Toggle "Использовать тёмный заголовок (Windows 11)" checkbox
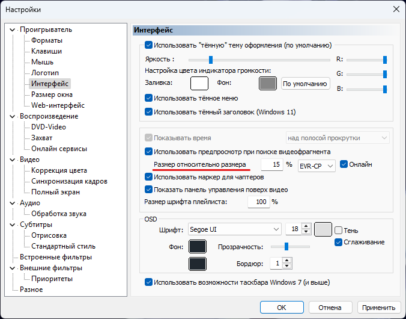 [x=148, y=112]
